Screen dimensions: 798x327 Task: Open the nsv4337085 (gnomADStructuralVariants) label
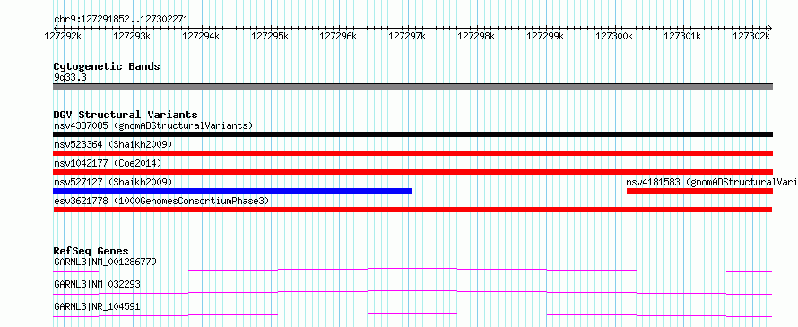153,125
